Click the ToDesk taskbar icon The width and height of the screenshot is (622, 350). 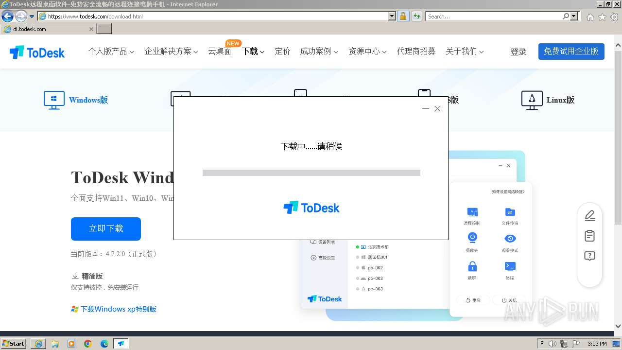(x=121, y=344)
